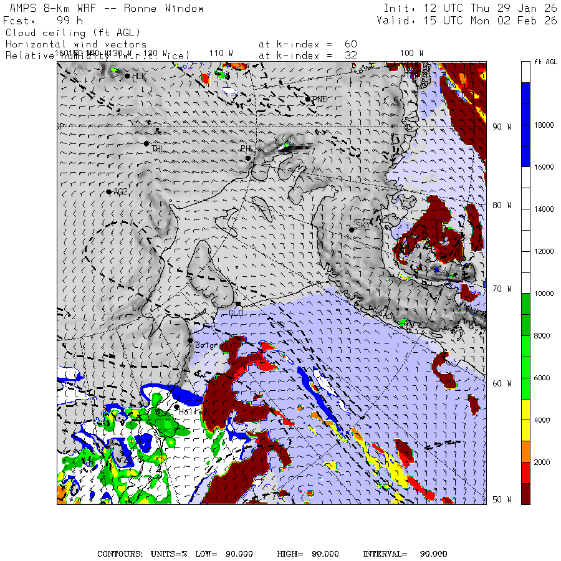Click the 'HIGH= 90.000' footer value
This screenshot has height=561, width=561.
(308, 554)
